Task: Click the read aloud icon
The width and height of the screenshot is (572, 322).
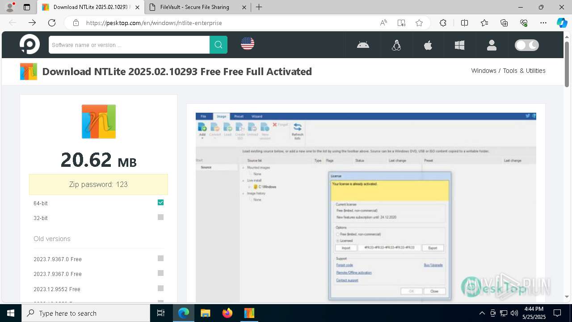Action: click(383, 23)
